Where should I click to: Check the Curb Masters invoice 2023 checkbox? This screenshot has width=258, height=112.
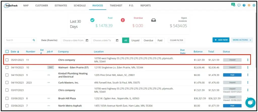[x=7, y=82]
